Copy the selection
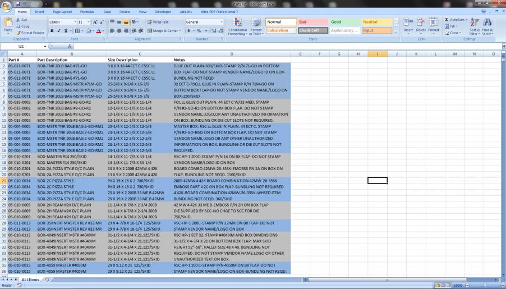506x289 pixels. pos(22,26)
